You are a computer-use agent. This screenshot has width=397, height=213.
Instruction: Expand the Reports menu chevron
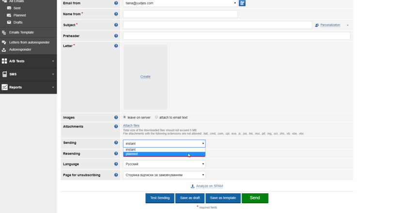[x=53, y=87]
